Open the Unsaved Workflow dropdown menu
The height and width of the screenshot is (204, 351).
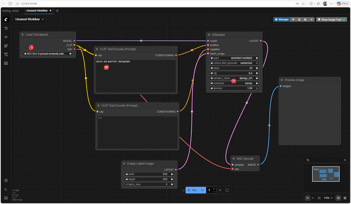pos(30,19)
